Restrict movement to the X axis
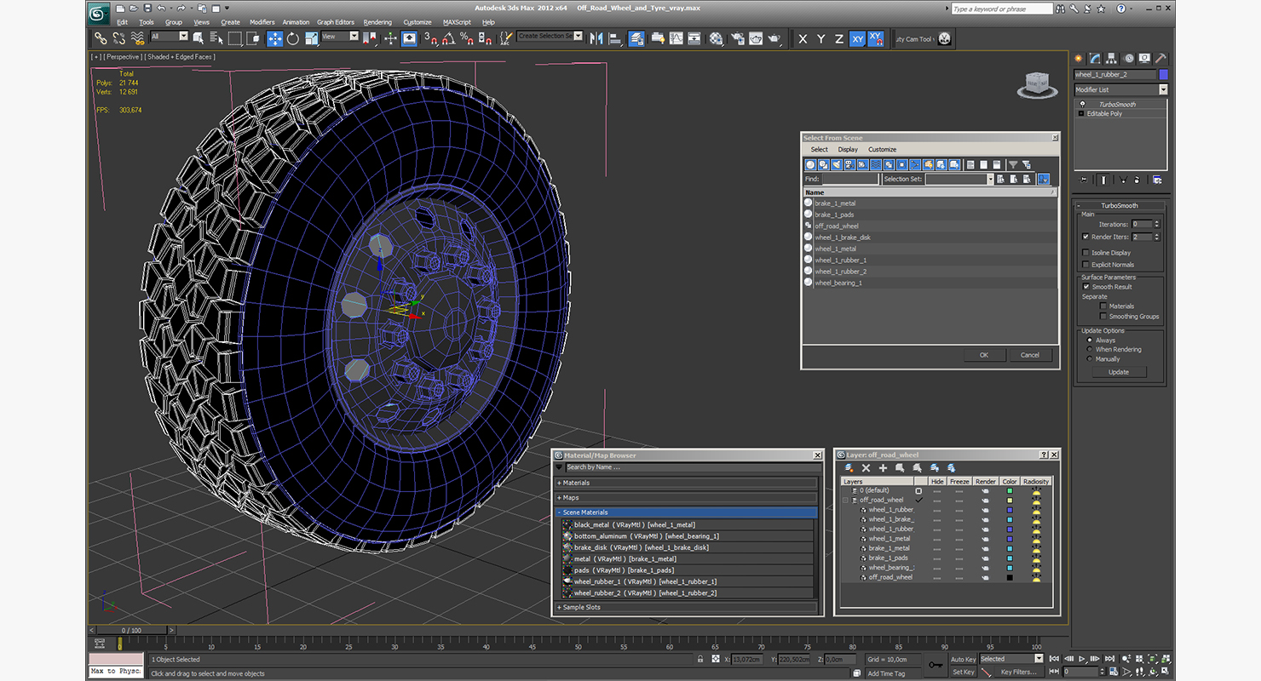The image size is (1261, 681). [803, 39]
